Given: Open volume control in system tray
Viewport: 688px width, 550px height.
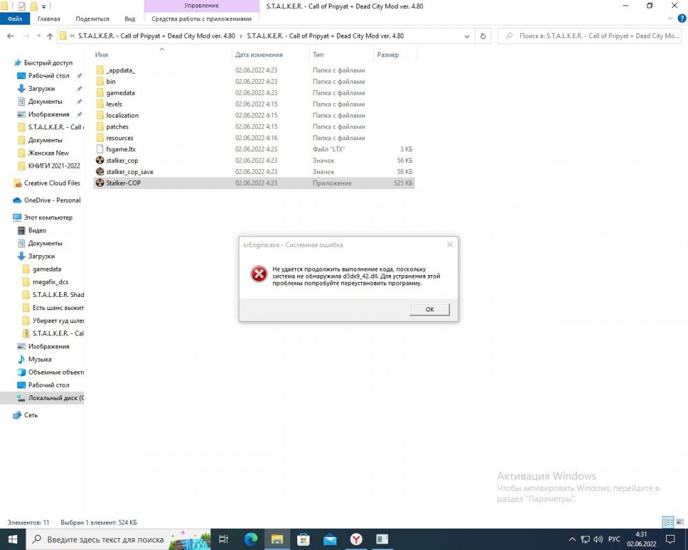Looking at the screenshot, I should click(598, 539).
